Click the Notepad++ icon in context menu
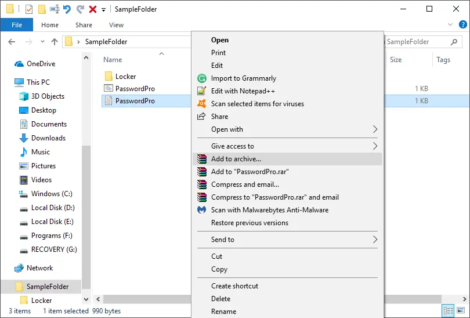The image size is (470, 318). [x=201, y=91]
